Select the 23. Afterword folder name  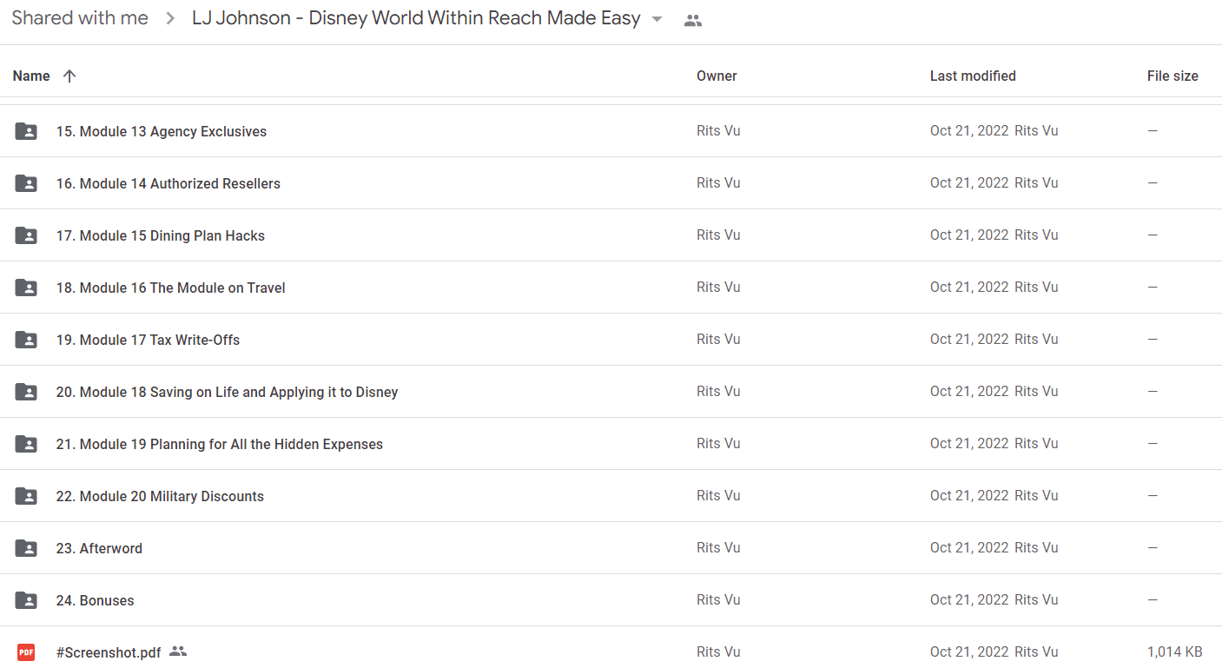99,548
